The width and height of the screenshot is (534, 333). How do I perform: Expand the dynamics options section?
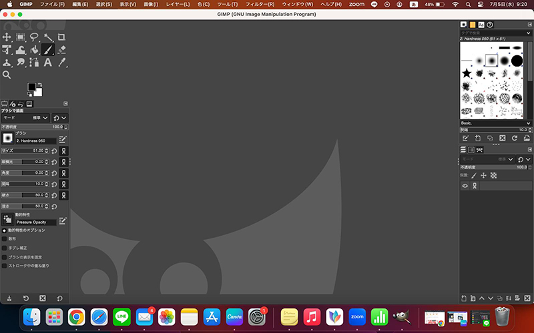pyautogui.click(x=5, y=230)
